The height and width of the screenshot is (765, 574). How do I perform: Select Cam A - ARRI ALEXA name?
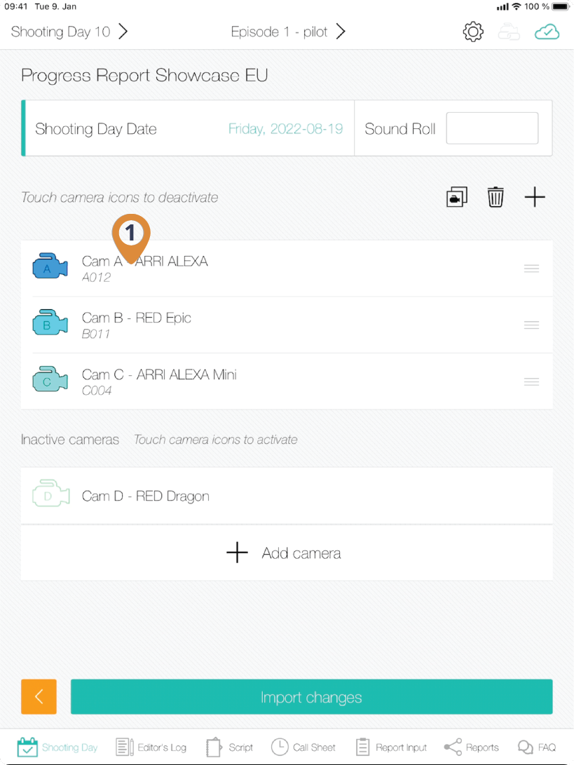(145, 261)
